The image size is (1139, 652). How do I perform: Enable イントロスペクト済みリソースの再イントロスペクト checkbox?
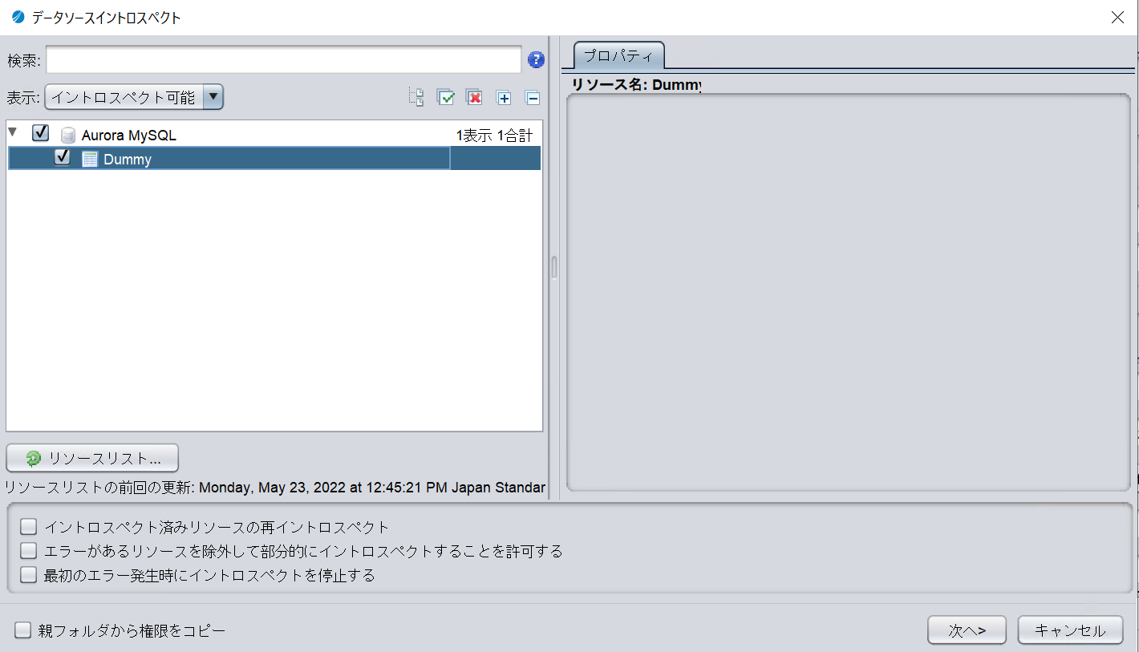click(29, 527)
